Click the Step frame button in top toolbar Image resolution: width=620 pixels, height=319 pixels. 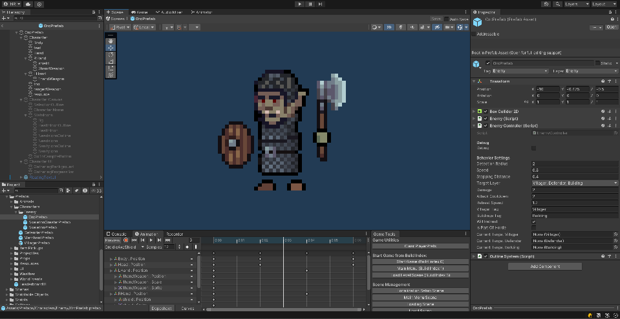(x=320, y=4)
